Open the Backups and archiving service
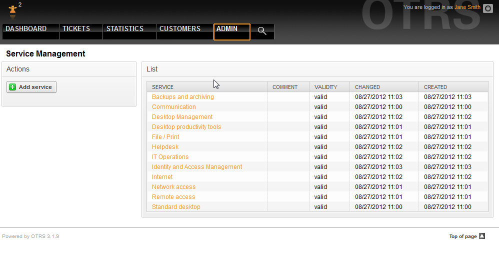The height and width of the screenshot is (265, 499). pos(182,97)
